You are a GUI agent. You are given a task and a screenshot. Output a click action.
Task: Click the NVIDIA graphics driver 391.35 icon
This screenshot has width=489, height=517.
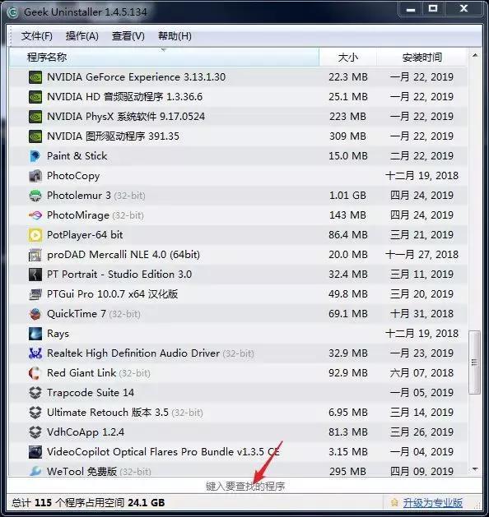(x=35, y=136)
